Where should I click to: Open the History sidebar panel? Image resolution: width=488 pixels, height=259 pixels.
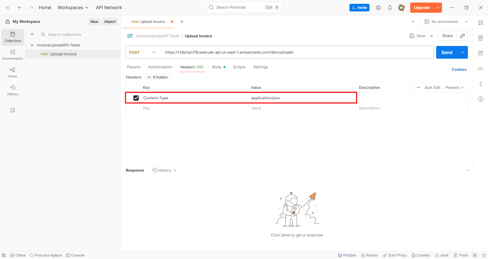point(13,90)
